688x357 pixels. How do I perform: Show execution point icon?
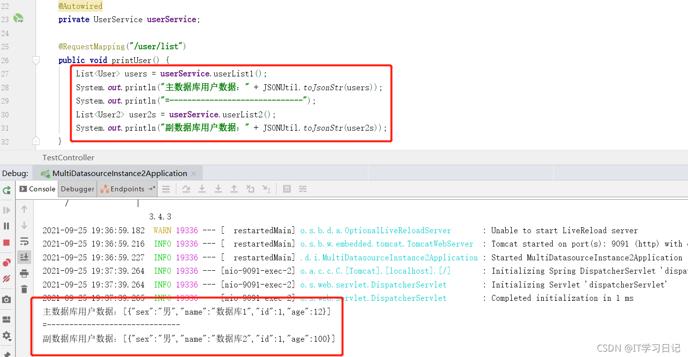point(166,189)
